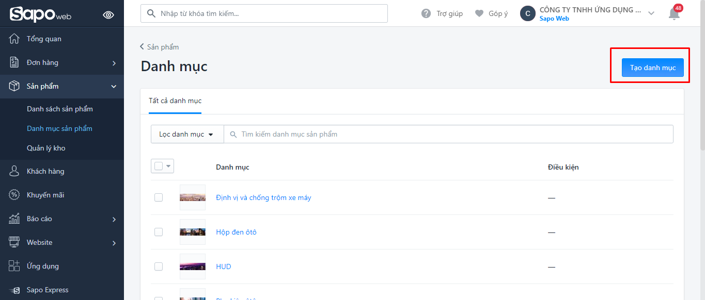Click the Báo cáo chart icon
This screenshot has height=300, width=705.
[x=14, y=219]
